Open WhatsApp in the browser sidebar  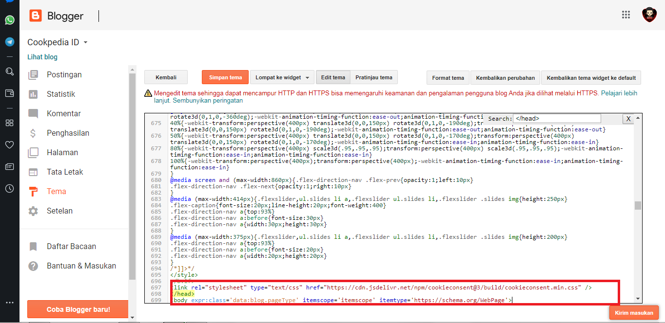point(9,20)
